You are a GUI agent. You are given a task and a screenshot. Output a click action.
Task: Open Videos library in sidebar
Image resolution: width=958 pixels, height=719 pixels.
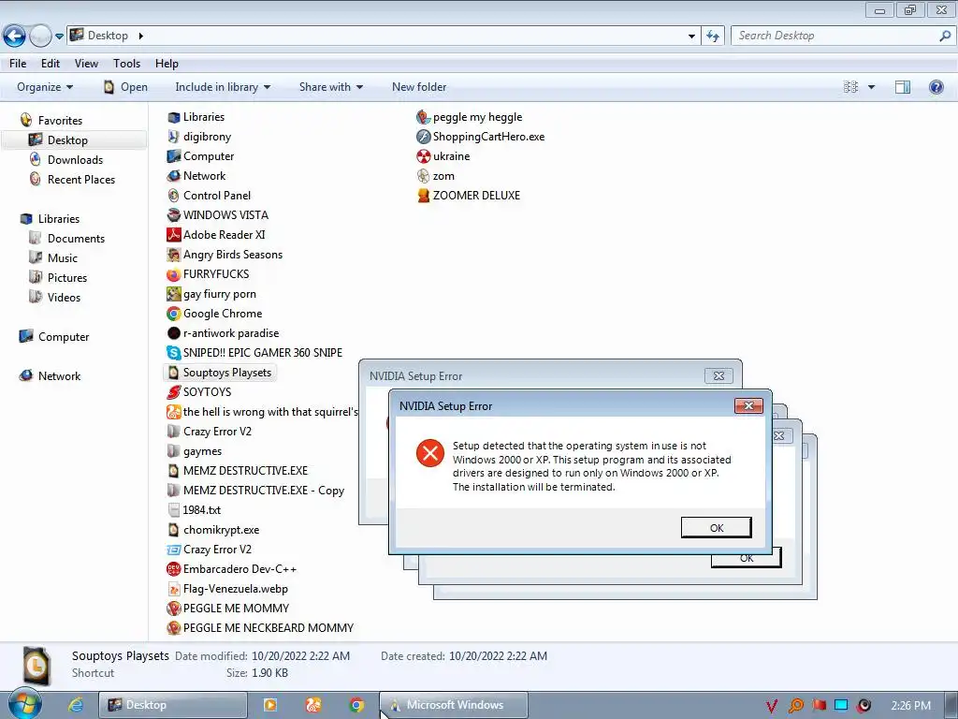coord(64,297)
